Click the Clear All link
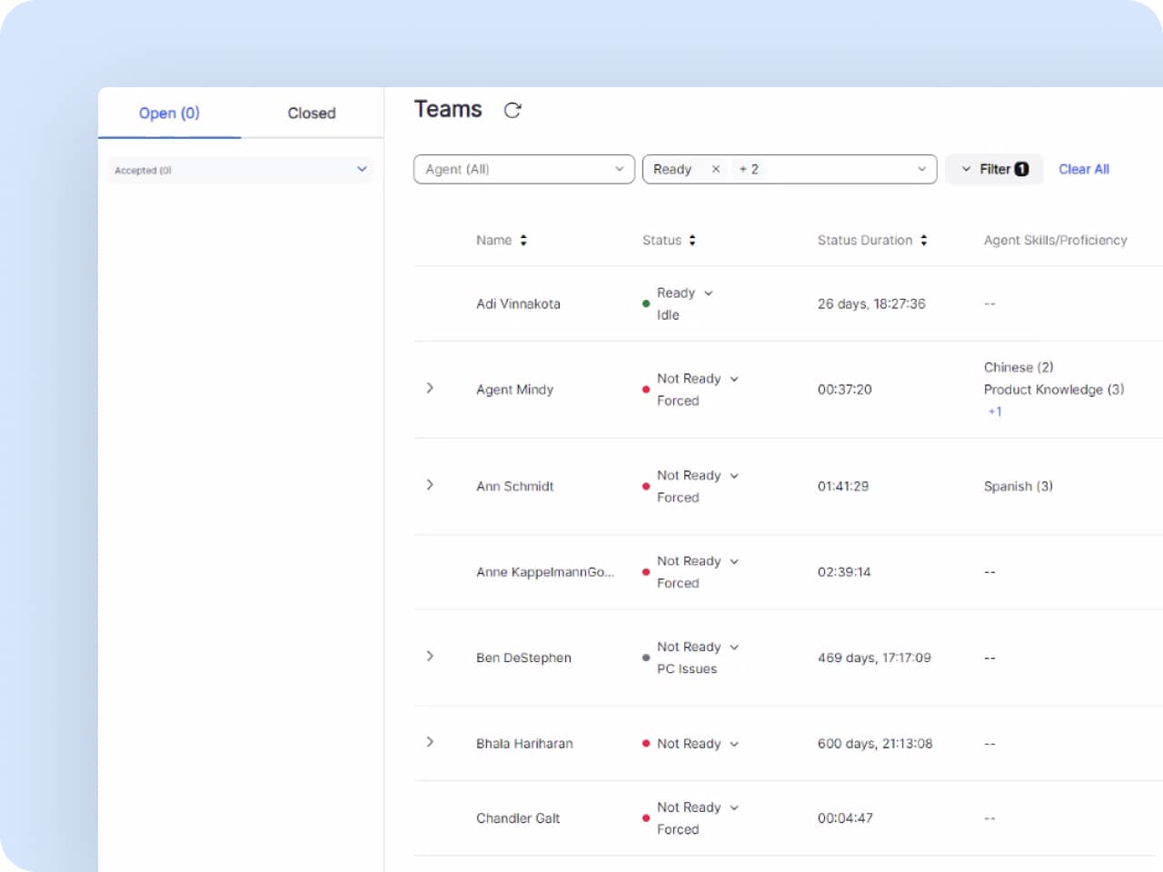 coord(1083,169)
